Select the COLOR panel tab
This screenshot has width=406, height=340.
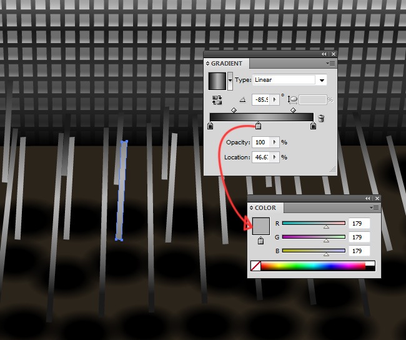click(265, 208)
